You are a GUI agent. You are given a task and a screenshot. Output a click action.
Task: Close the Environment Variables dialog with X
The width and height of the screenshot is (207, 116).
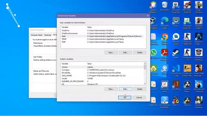pyautogui.click(x=148, y=16)
